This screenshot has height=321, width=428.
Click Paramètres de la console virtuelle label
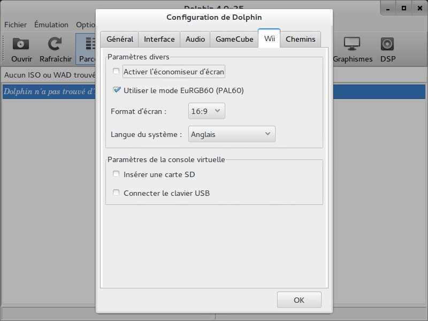coord(166,159)
